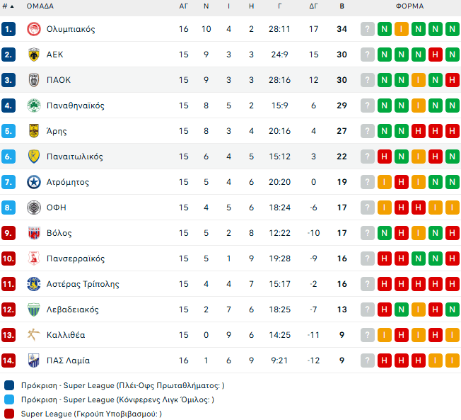
Task: Click the red relegation group legend swatch
Action: [x=8, y=414]
